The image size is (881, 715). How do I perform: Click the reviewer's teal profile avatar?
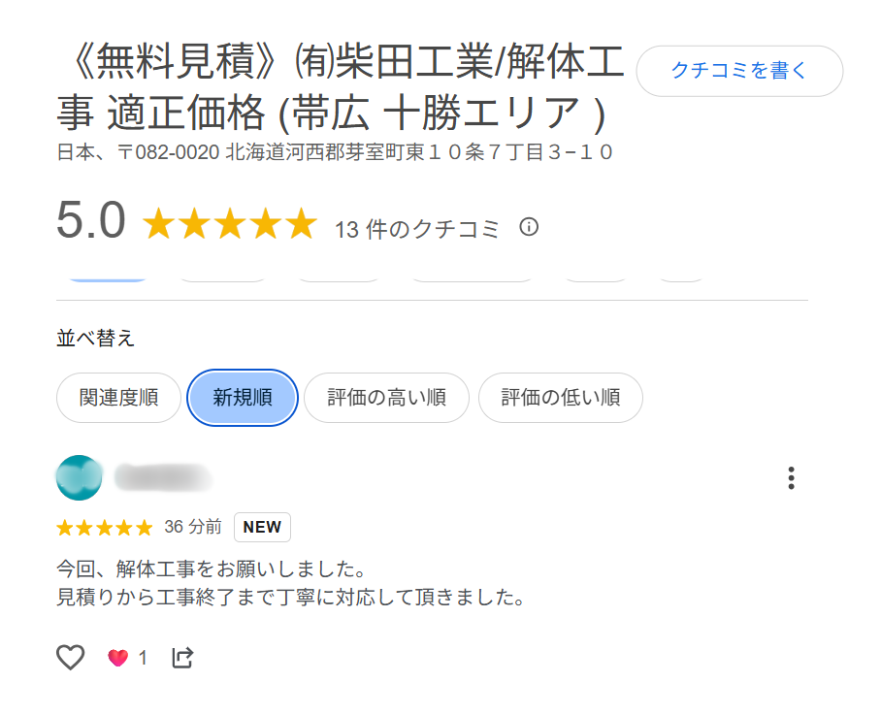point(80,477)
